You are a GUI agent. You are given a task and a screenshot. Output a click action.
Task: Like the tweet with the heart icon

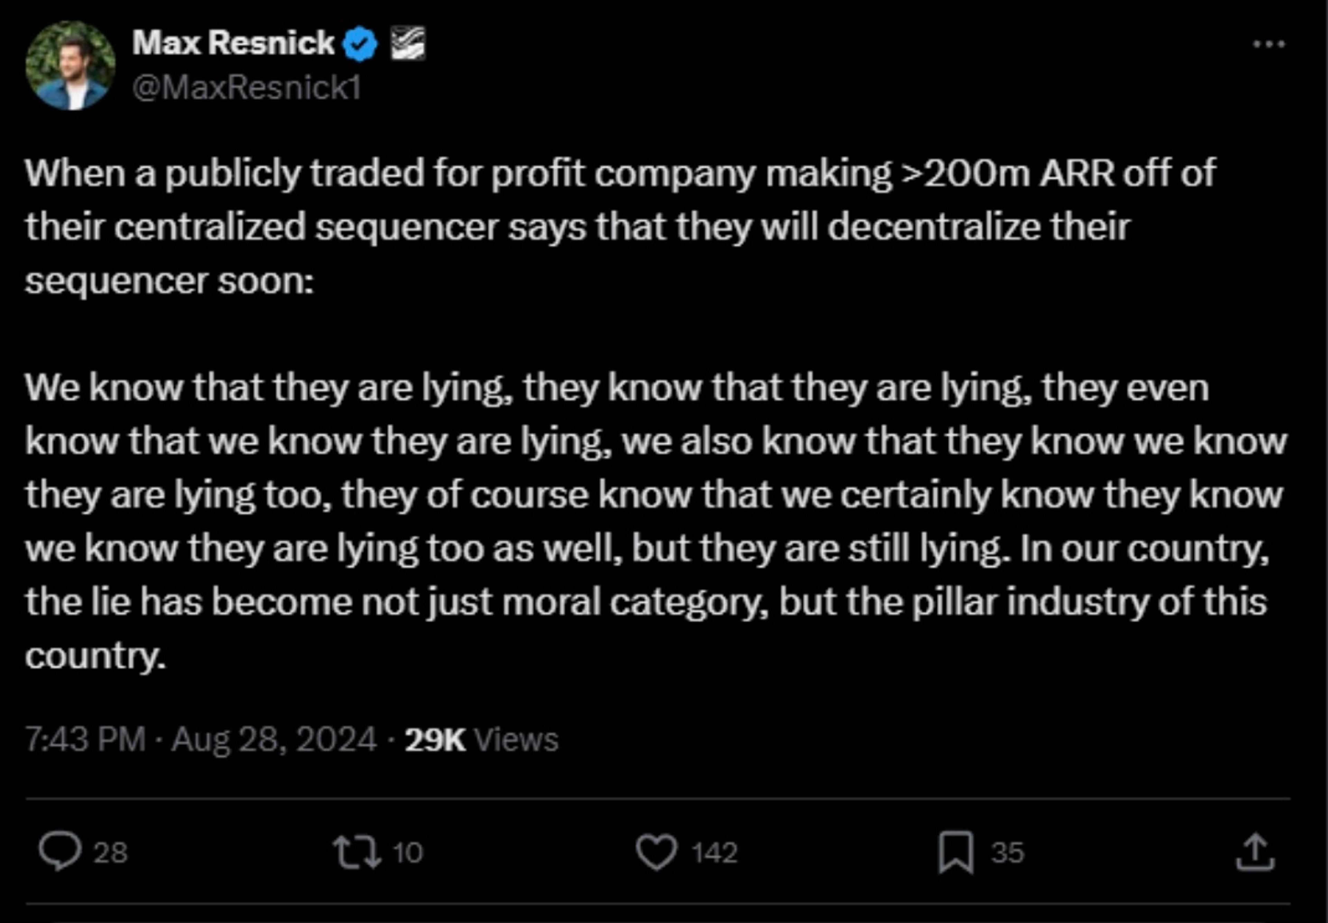click(x=656, y=852)
